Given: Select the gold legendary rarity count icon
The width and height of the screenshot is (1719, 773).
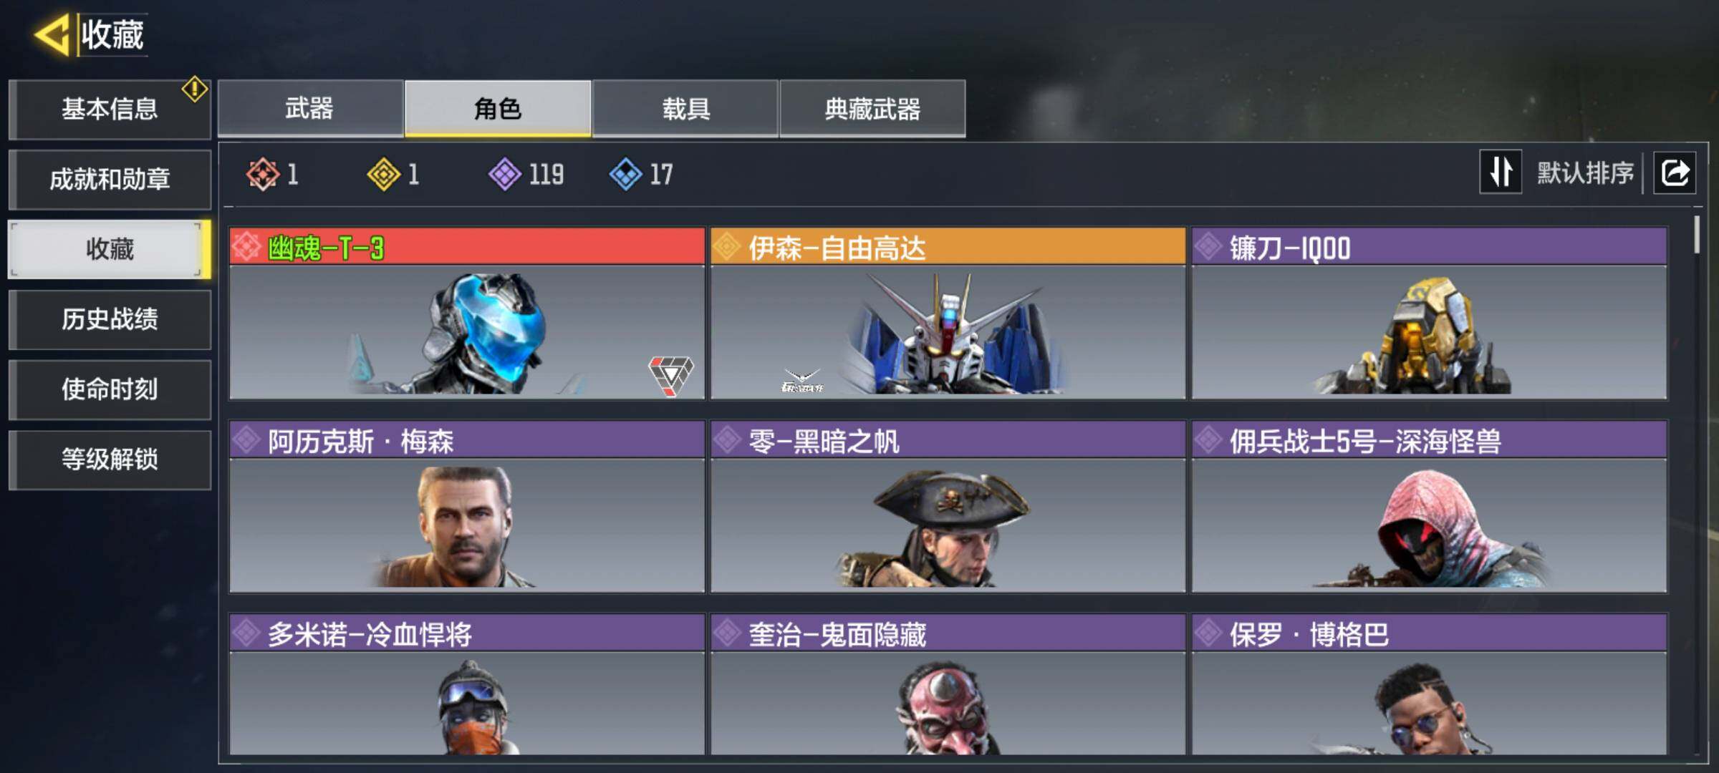Looking at the screenshot, I should tap(384, 174).
